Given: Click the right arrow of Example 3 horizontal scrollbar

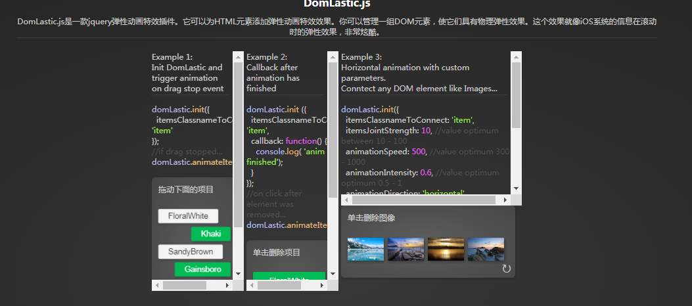Looking at the screenshot, I should coord(505,200).
